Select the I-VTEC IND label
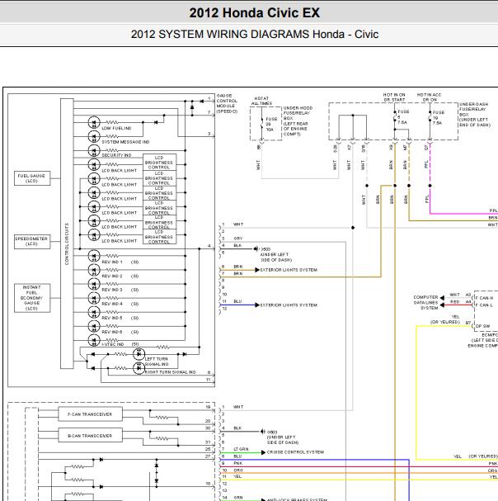 (x=113, y=344)
